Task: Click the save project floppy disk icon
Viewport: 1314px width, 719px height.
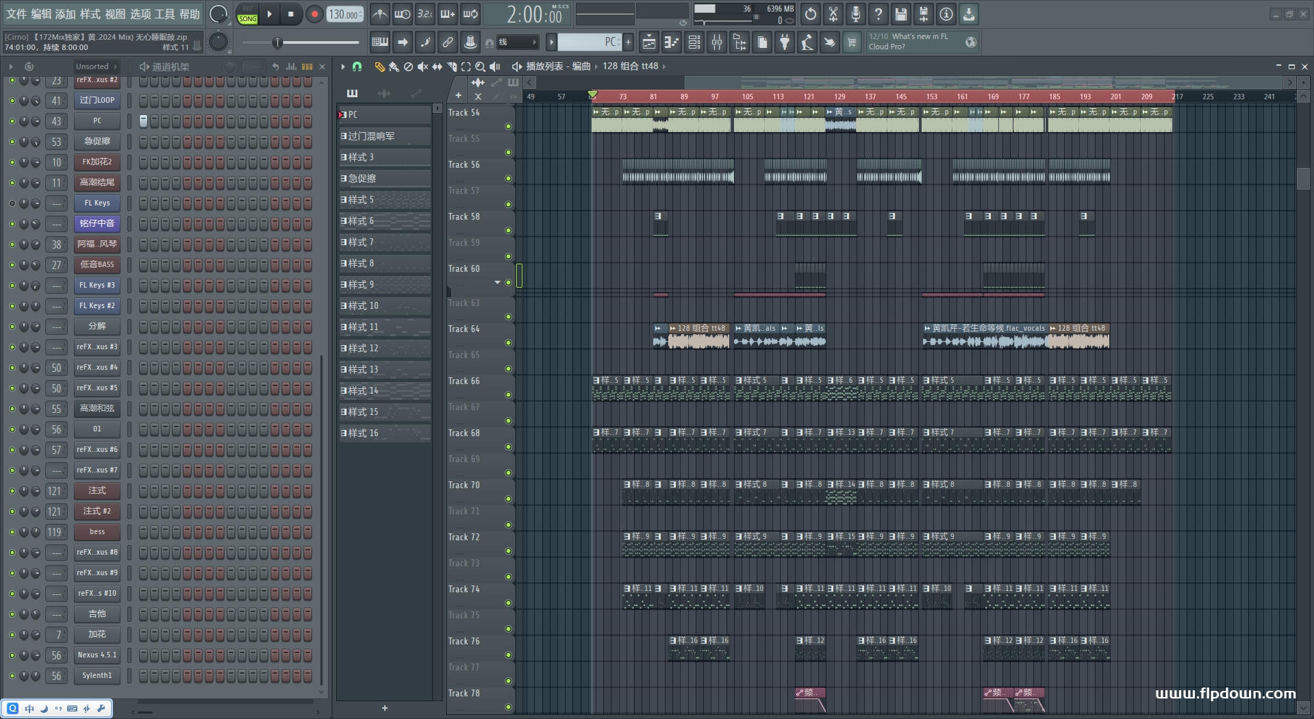Action: (x=901, y=14)
